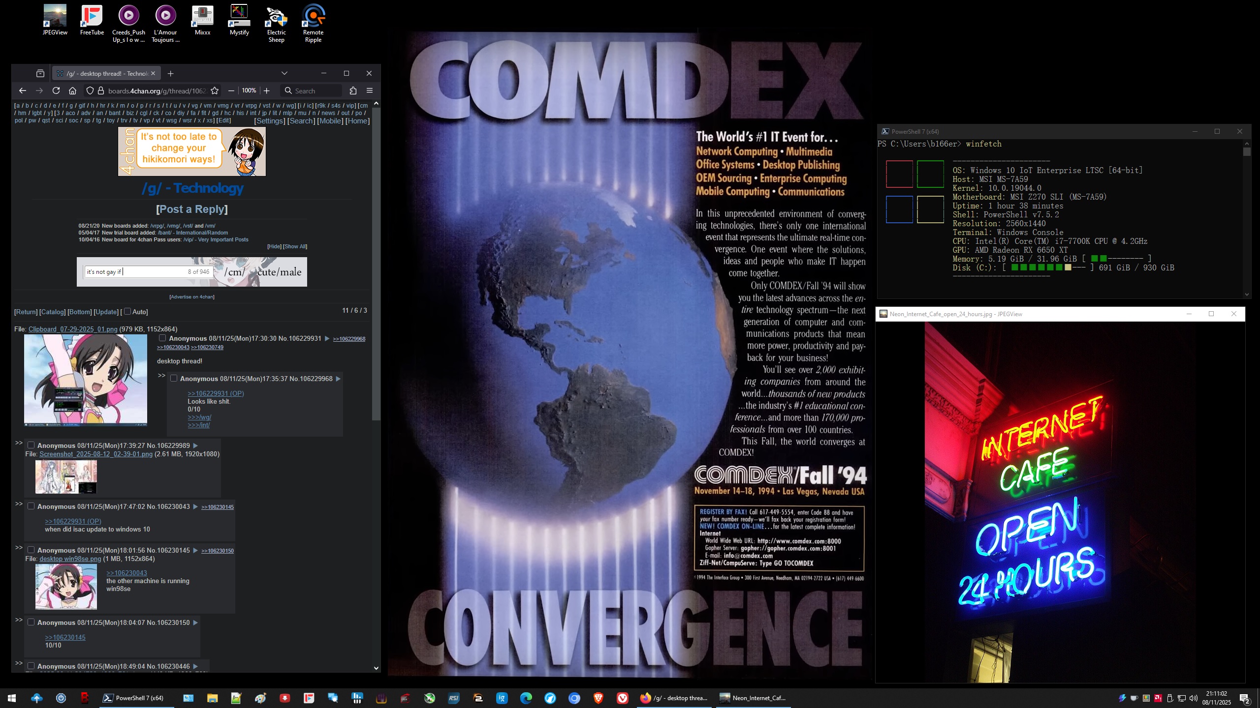This screenshot has width=1260, height=708.
Task: Tick the checkbox for post No.106230043
Action: [31, 506]
